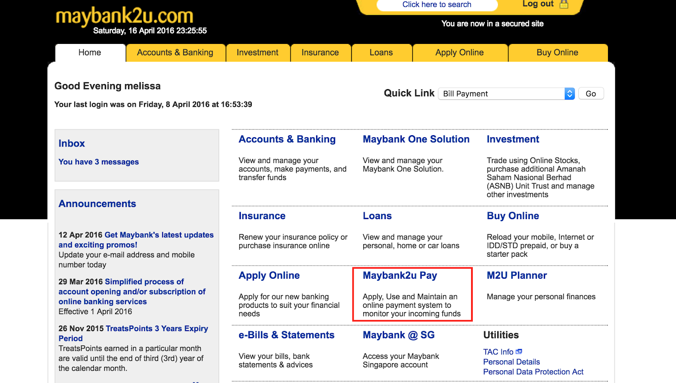676x383 pixels.
Task: Click the 'Click here to search' field
Action: 437,5
